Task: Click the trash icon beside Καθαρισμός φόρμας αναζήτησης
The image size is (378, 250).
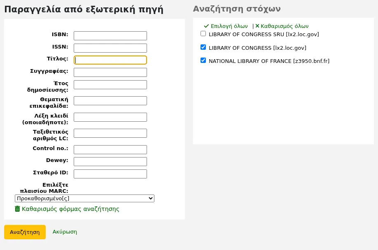Action: pyautogui.click(x=17, y=209)
